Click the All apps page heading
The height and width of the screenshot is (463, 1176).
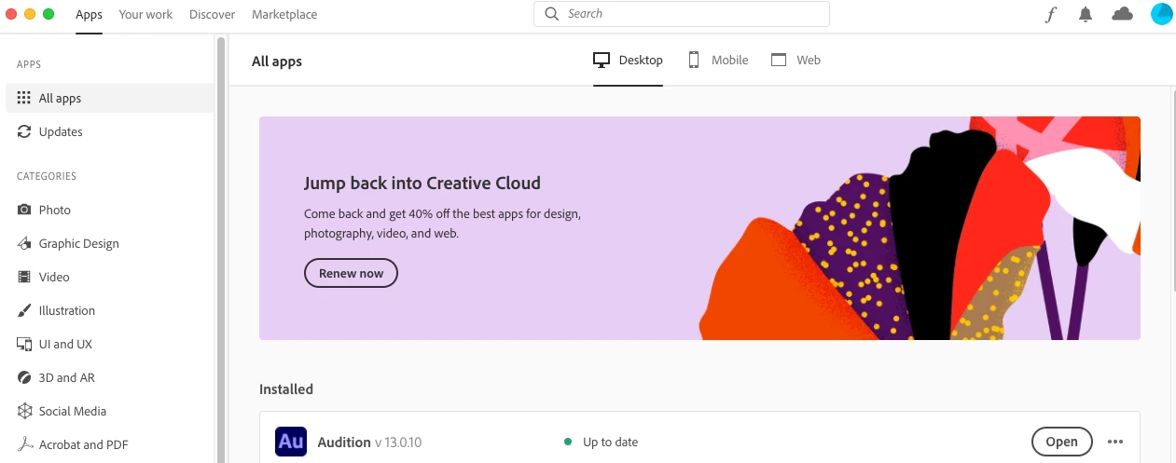pyautogui.click(x=277, y=61)
